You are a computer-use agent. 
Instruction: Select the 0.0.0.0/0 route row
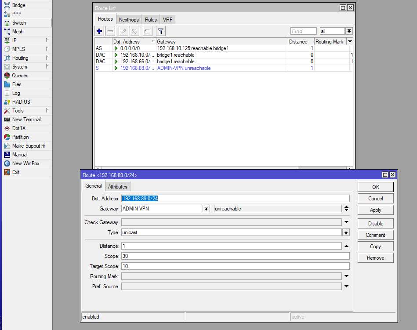click(x=224, y=48)
